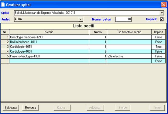Click Numar cell of Oncologie medicala row
Viewport: 168px width, 114px height.
98,37
